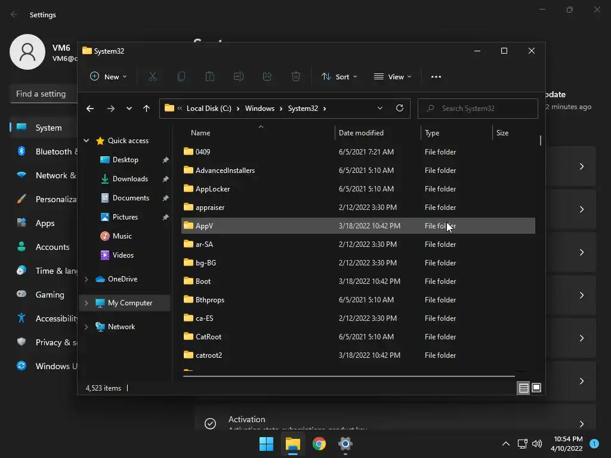This screenshot has width=611, height=458.
Task: Open Documents in Quick access
Action: point(131,198)
